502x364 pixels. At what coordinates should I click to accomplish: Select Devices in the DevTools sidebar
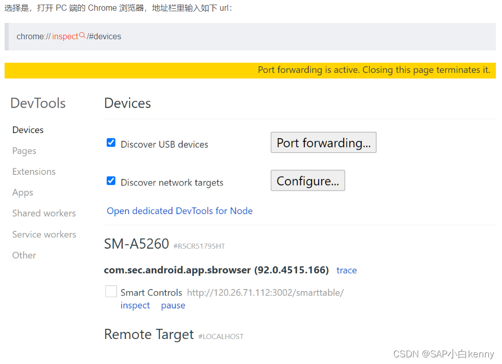coord(28,130)
